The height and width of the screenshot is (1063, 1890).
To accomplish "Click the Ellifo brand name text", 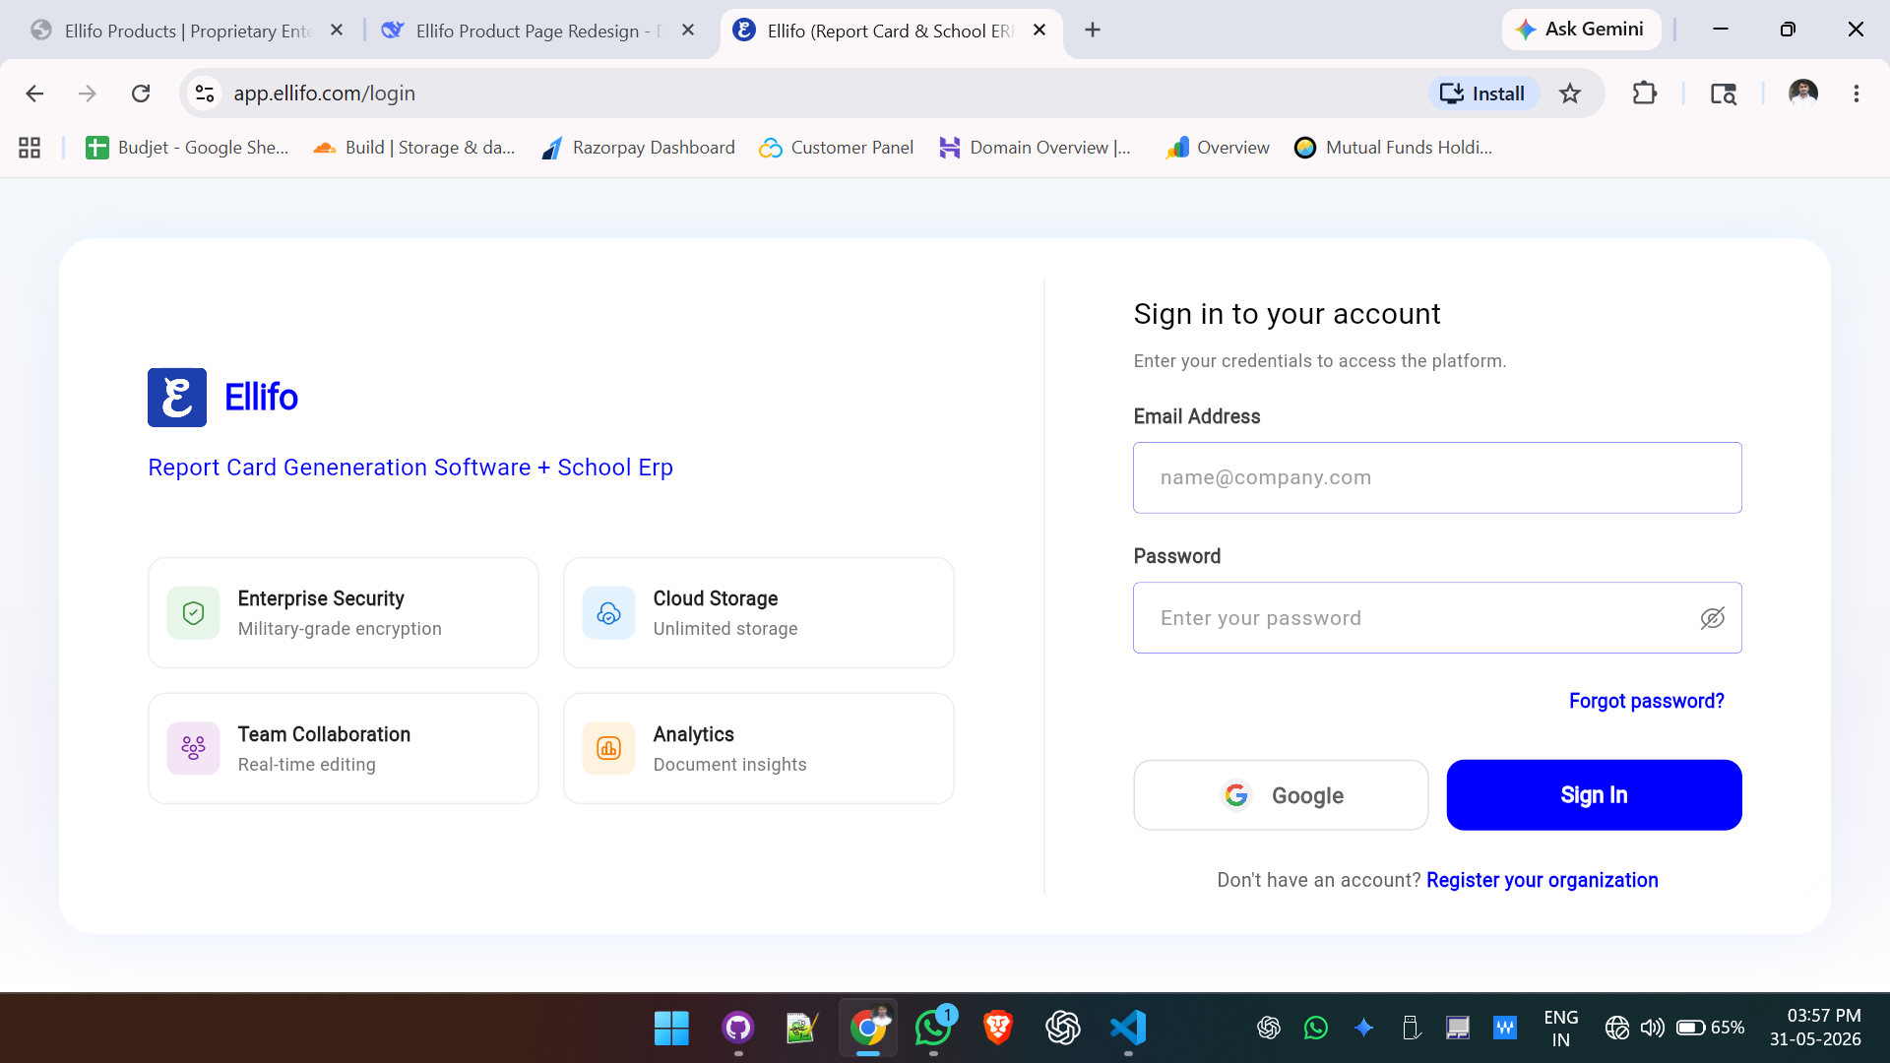I will (x=261, y=398).
